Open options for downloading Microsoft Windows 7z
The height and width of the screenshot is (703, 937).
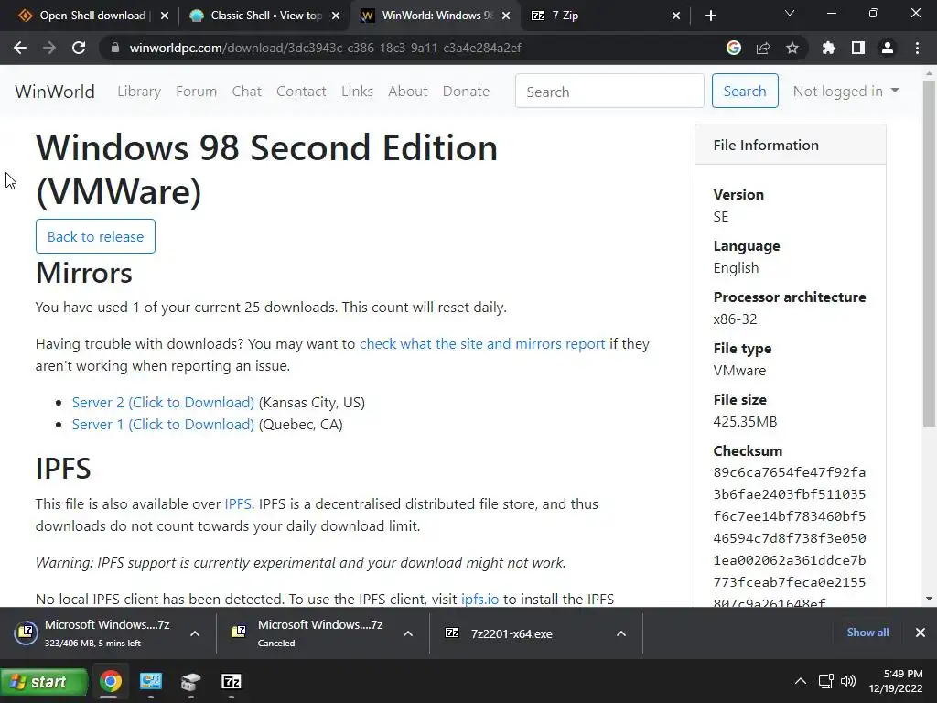195,633
